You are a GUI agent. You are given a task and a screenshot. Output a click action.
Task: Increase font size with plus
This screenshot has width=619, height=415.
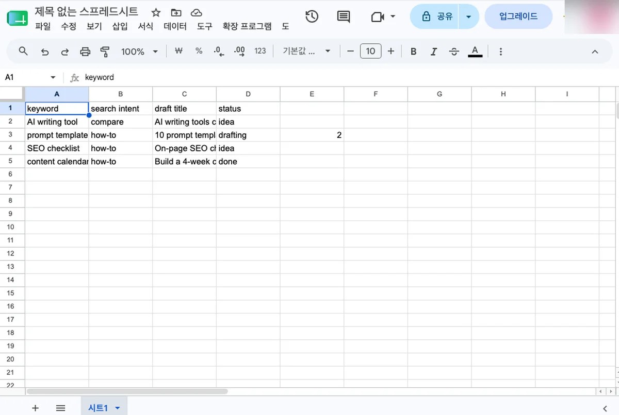(x=390, y=51)
